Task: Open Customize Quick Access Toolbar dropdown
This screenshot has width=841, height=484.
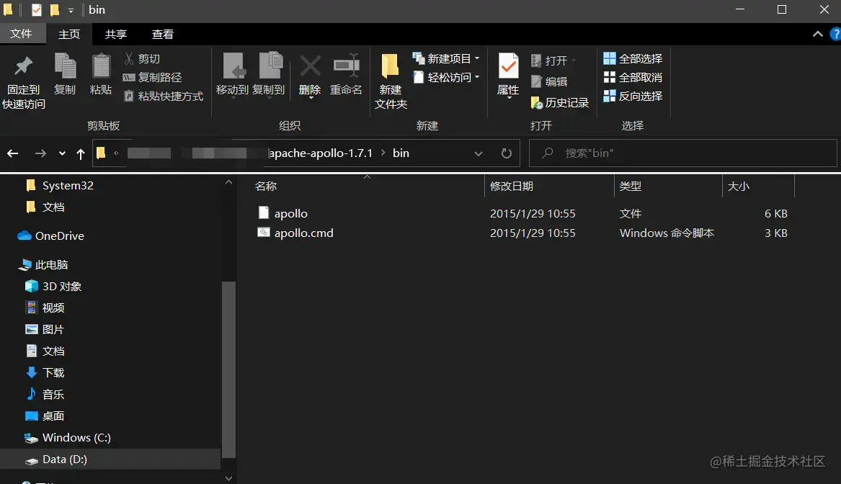Action: 71,10
